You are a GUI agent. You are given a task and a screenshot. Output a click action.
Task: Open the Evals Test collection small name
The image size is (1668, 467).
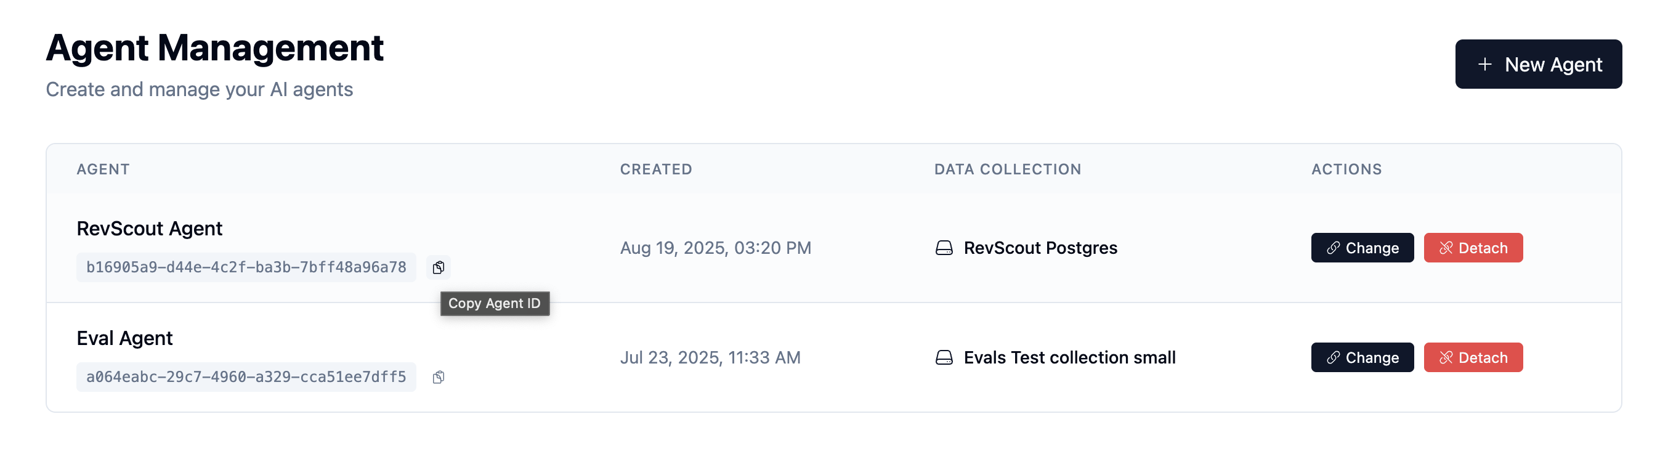click(x=1069, y=357)
